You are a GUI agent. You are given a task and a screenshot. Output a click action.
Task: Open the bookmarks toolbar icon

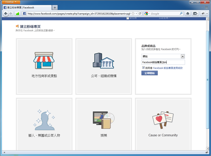195,14
